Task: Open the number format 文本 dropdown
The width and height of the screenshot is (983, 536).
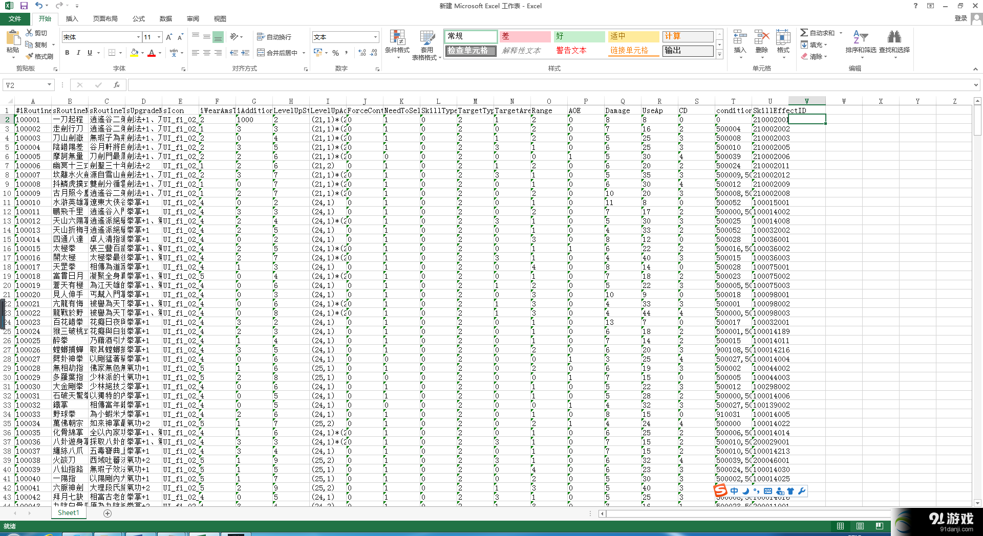Action: [375, 37]
